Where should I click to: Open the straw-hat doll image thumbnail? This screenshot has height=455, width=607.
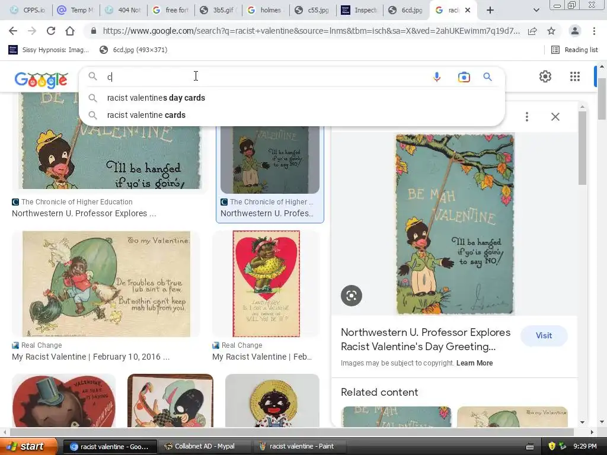click(272, 401)
